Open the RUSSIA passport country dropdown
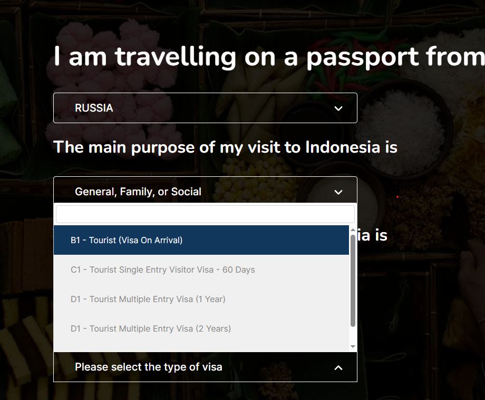 coord(205,108)
